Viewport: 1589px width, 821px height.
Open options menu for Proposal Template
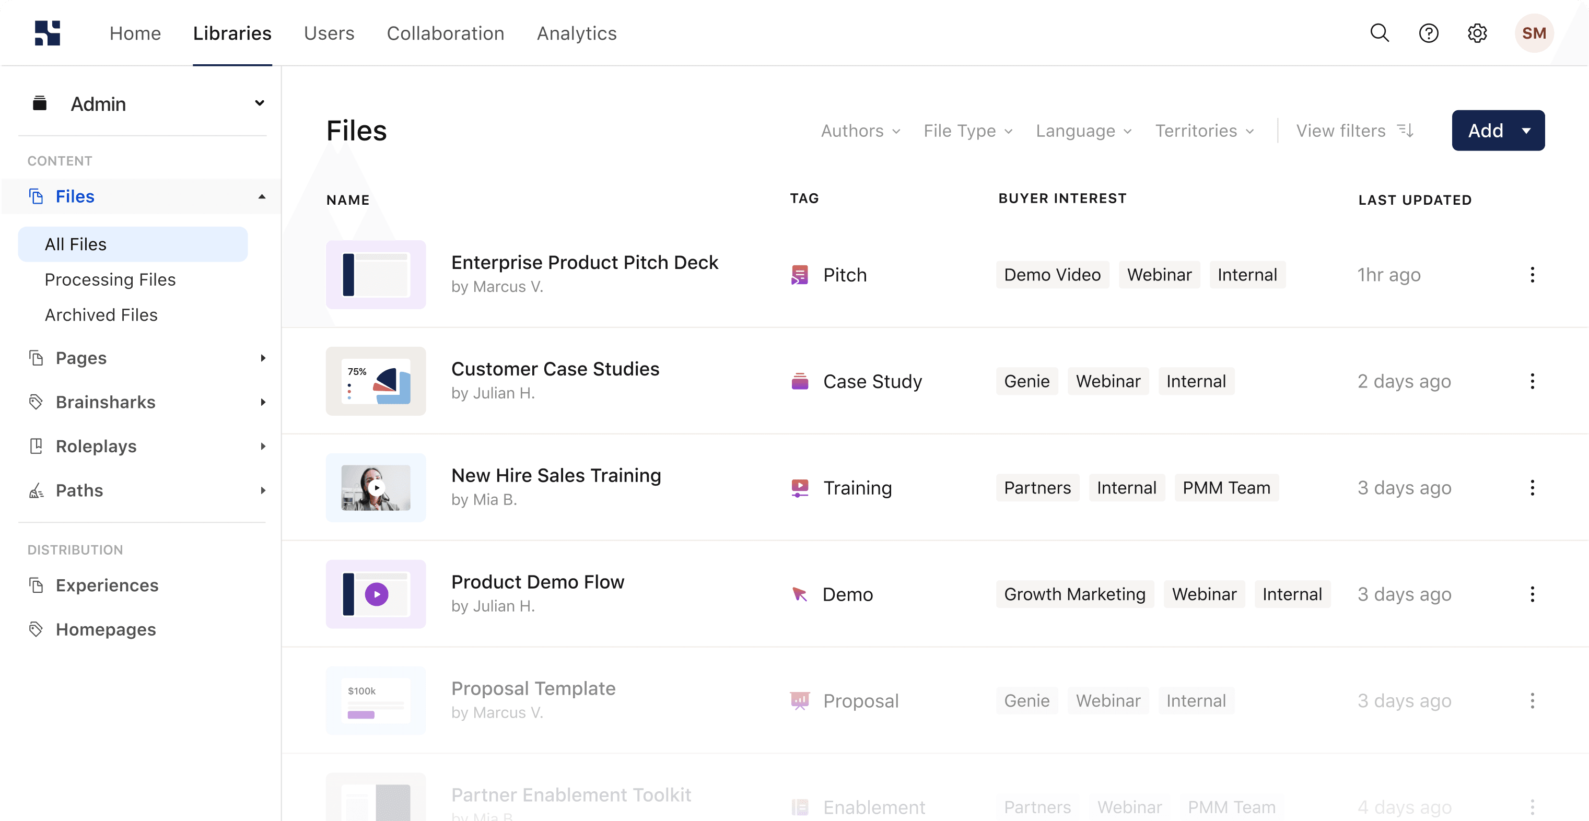click(1532, 701)
